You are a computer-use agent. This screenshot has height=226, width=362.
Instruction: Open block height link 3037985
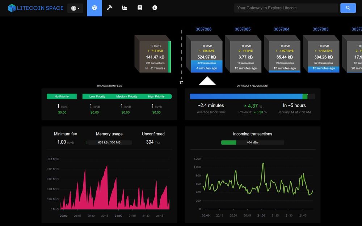[243, 29]
